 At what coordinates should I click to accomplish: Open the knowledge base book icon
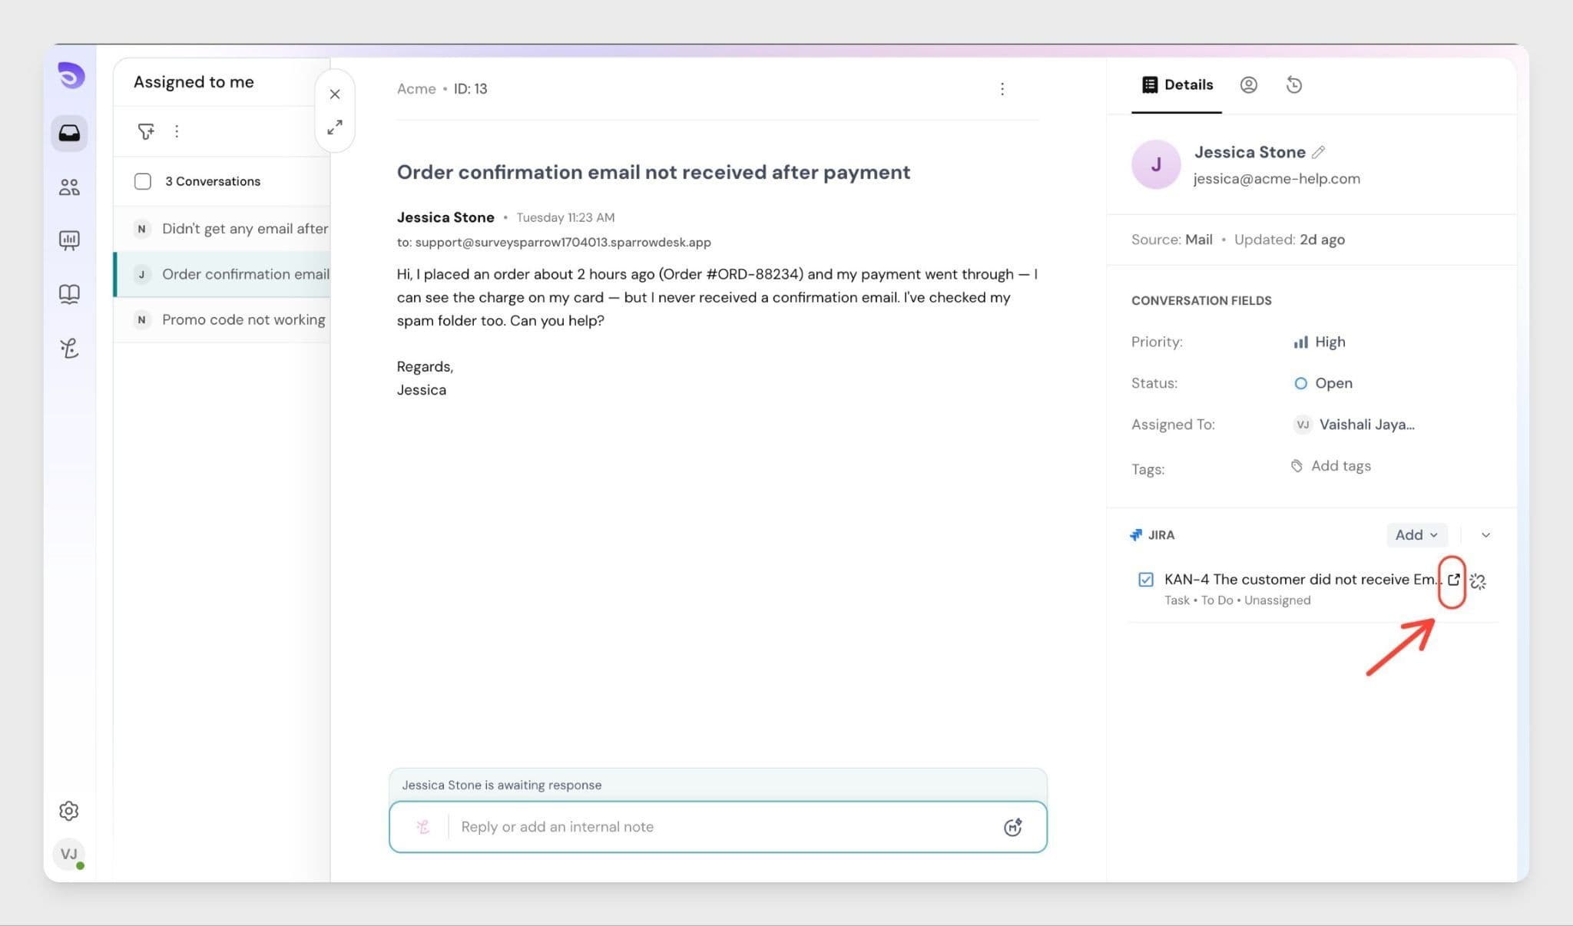(x=69, y=294)
